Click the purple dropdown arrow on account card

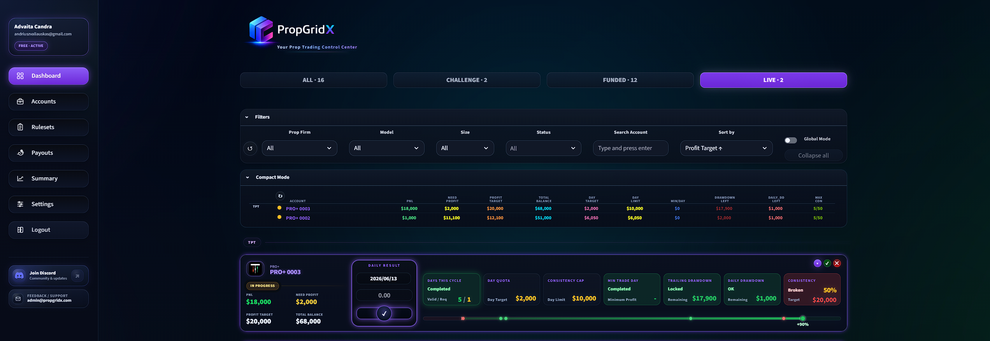(x=817, y=264)
